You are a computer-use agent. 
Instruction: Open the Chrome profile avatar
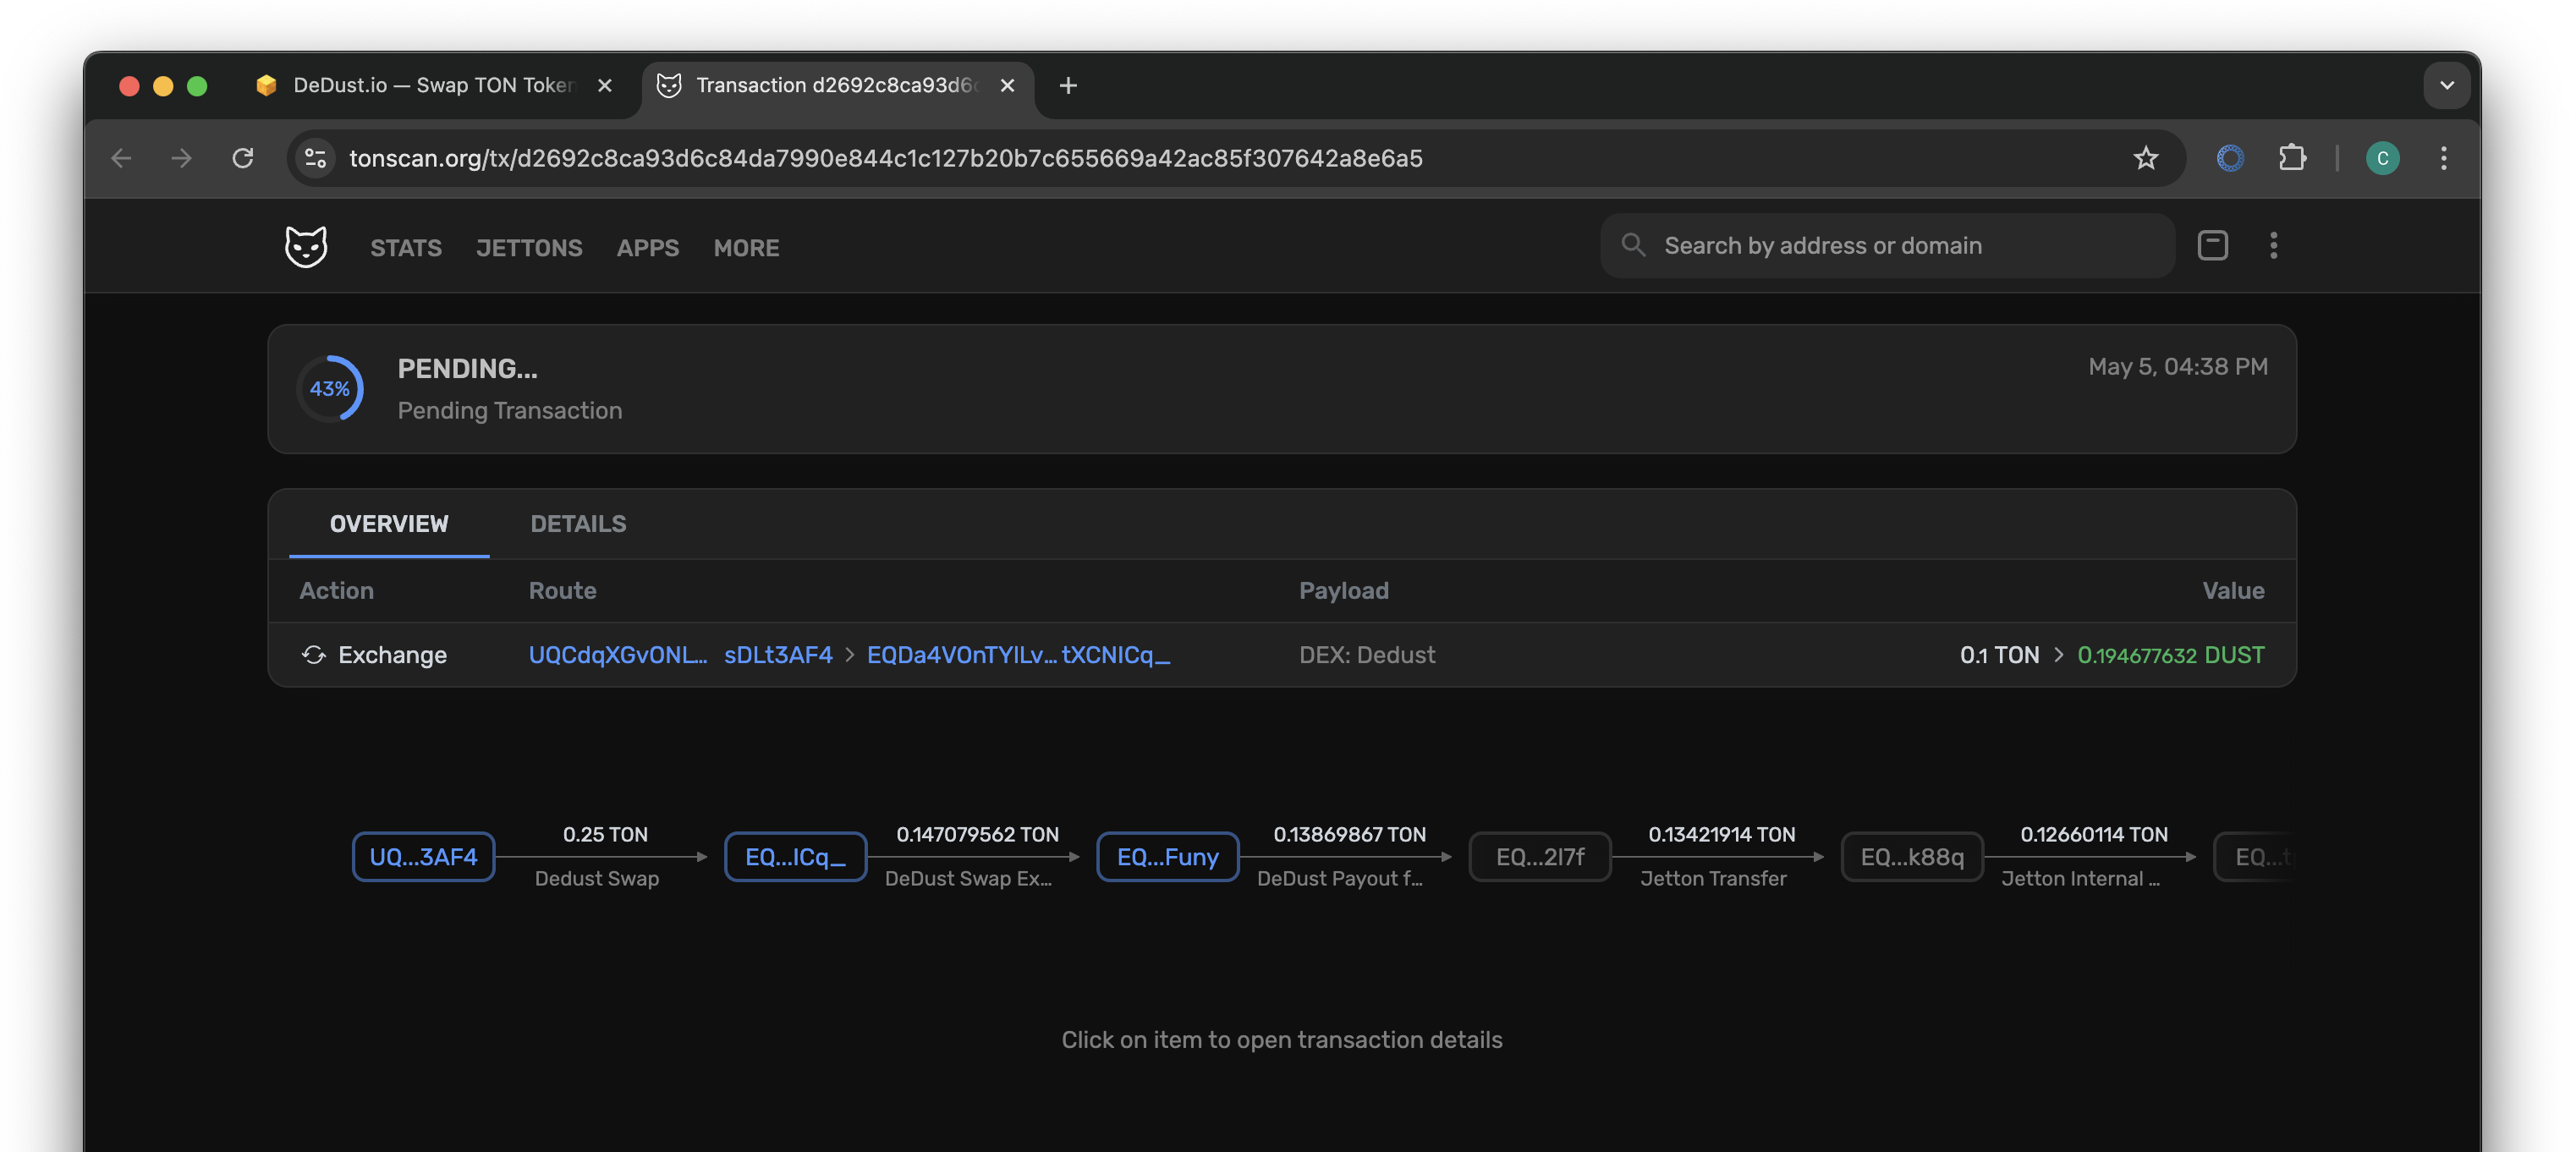point(2382,158)
